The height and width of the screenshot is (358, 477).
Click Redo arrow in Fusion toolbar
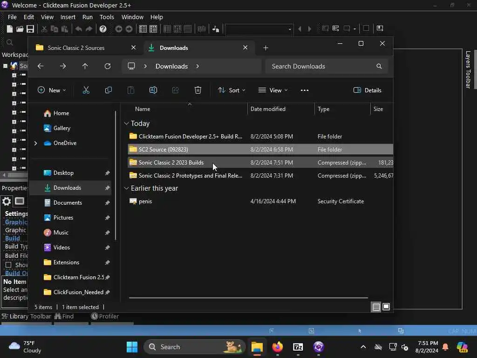[89, 28]
